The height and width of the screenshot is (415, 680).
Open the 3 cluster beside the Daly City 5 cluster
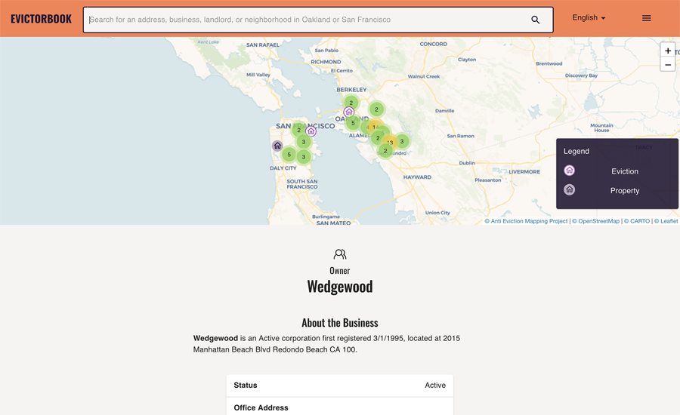(x=304, y=157)
